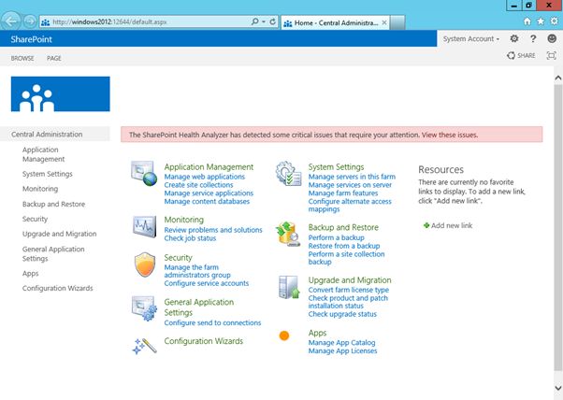The image size is (563, 400).
Task: Go back with browser back arrow
Action: pyautogui.click(x=10, y=21)
